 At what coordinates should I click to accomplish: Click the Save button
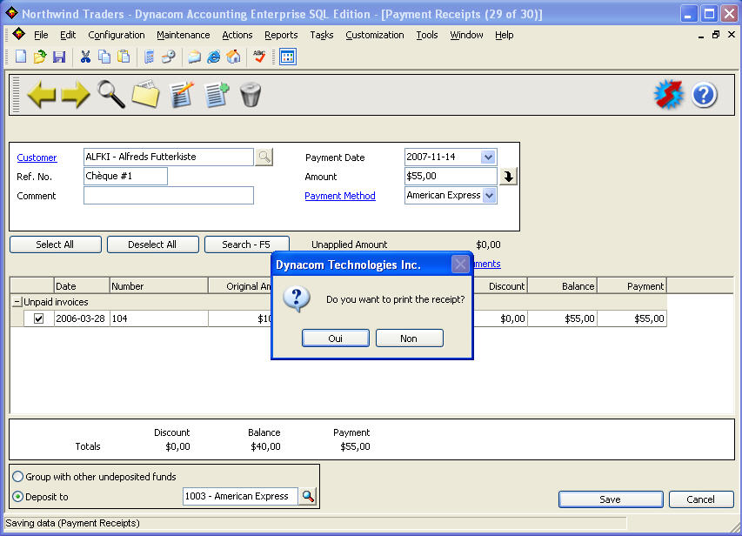pos(611,499)
